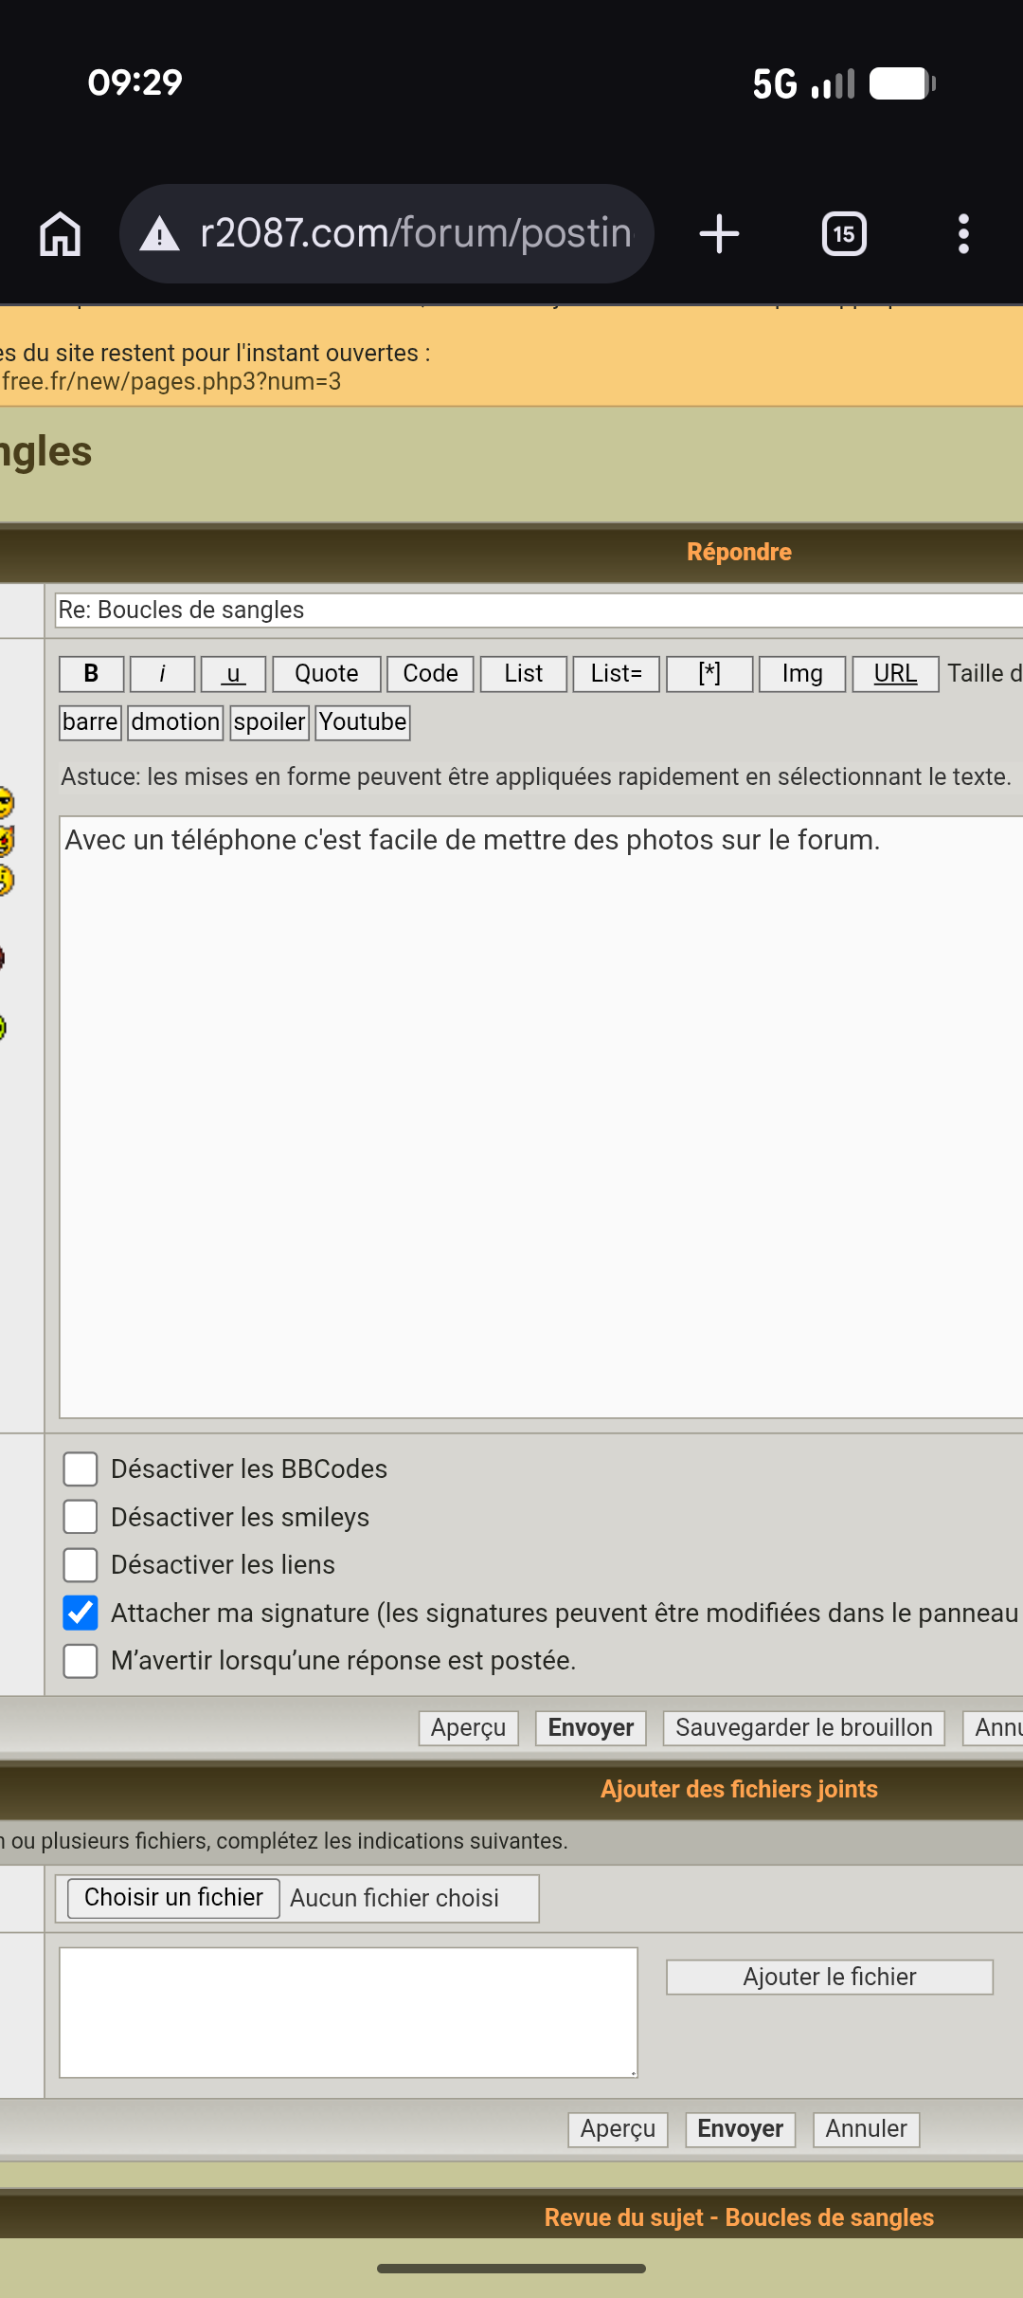This screenshot has width=1023, height=2298.
Task: Insert an image tag with Img
Action: pos(802,674)
